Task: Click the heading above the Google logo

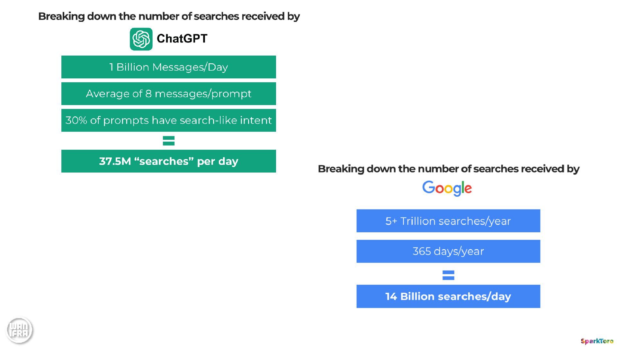Action: pyautogui.click(x=448, y=169)
